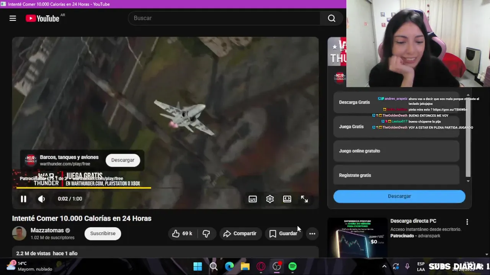
Task: Click the magnifying glass search button
Action: (332, 18)
